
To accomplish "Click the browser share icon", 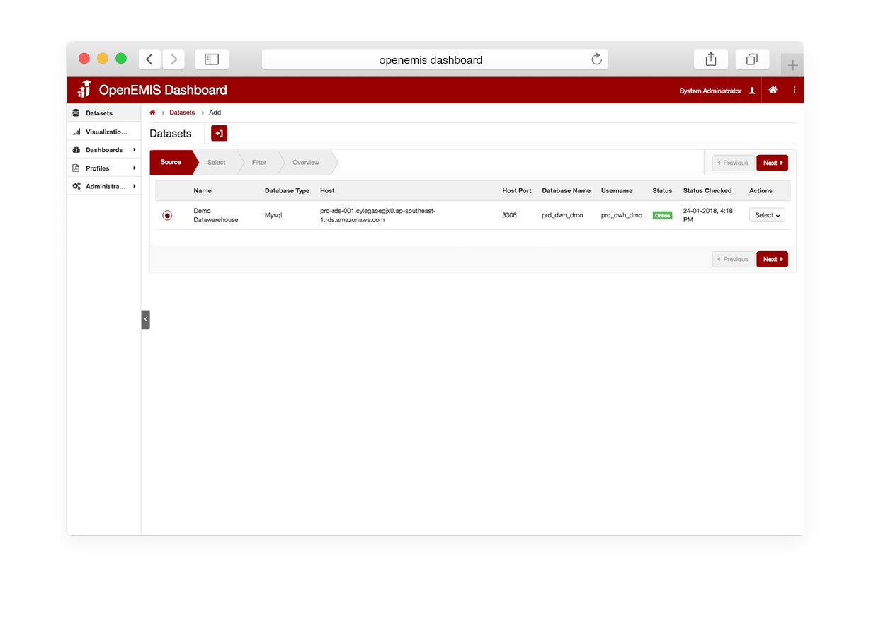I will (x=711, y=59).
